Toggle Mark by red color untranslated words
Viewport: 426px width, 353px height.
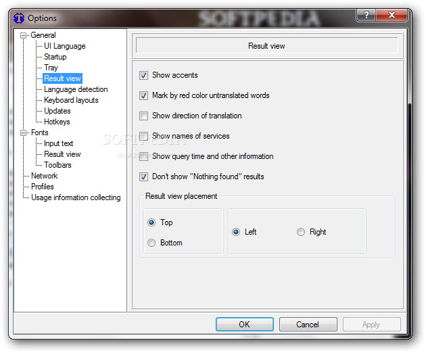pyautogui.click(x=144, y=95)
